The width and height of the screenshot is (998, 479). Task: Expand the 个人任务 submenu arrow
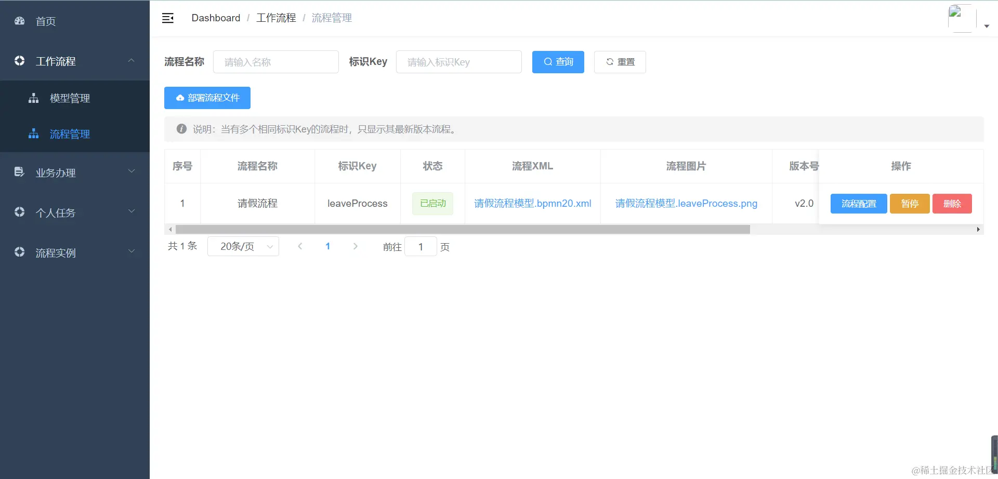tap(132, 211)
